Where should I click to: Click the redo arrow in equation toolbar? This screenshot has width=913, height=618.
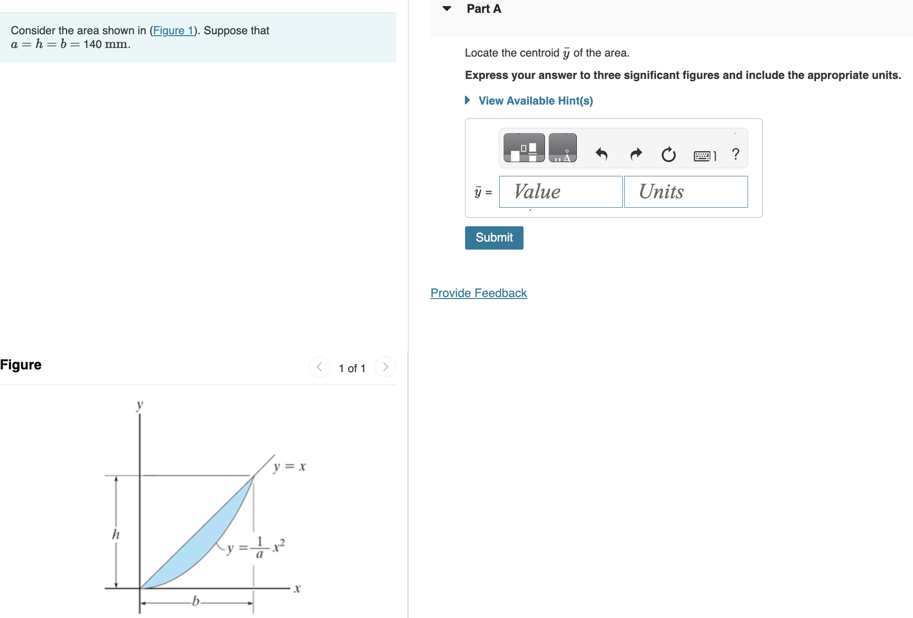(x=636, y=154)
